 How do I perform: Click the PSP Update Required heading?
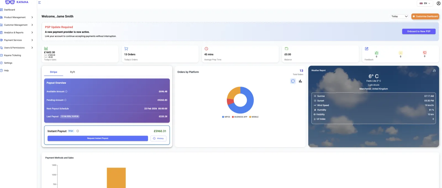pyautogui.click(x=59, y=27)
